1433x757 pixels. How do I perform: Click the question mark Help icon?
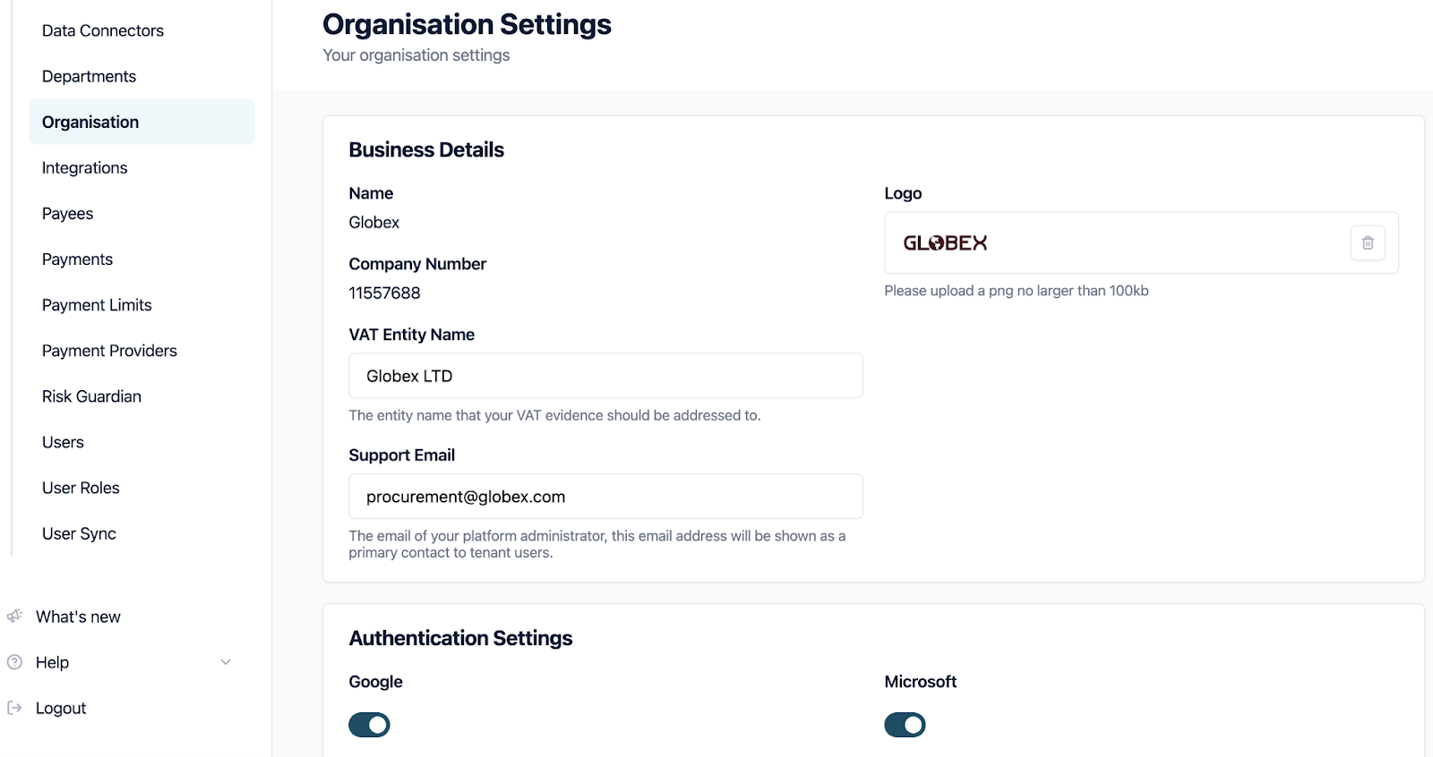pyautogui.click(x=14, y=662)
